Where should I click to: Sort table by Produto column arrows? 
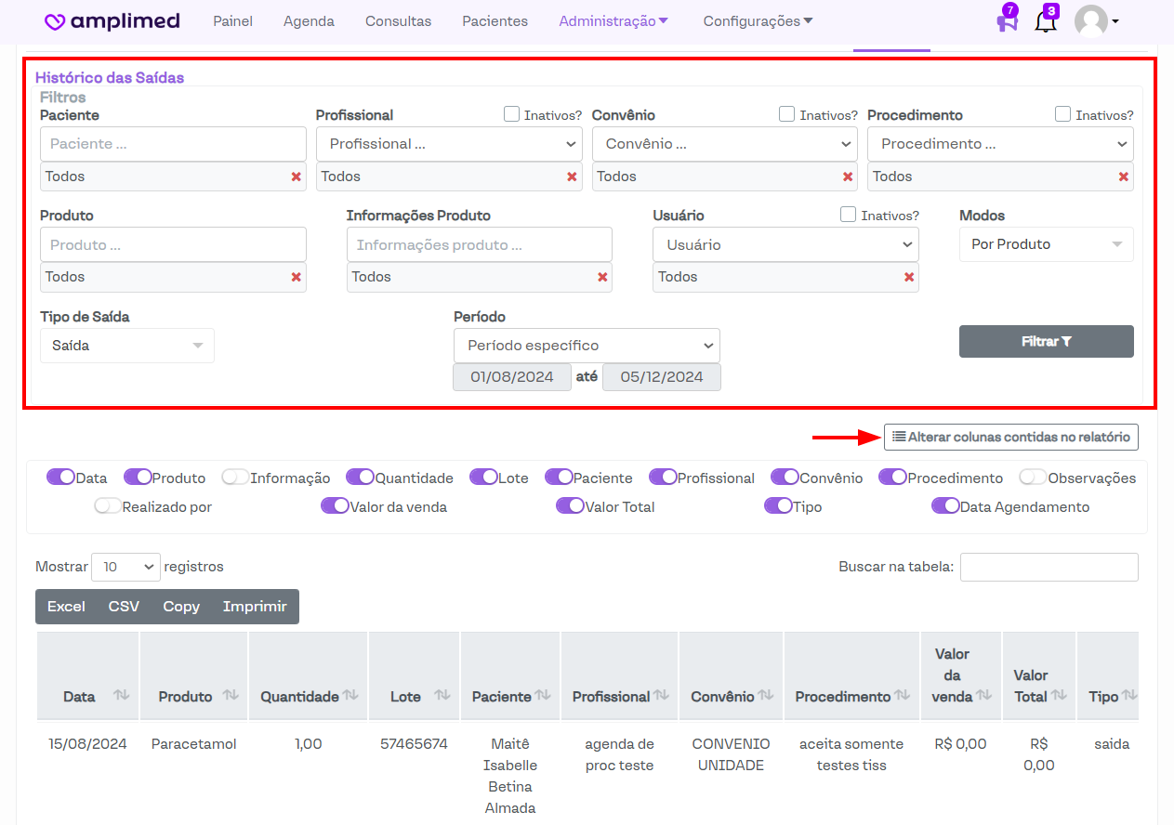tap(229, 696)
